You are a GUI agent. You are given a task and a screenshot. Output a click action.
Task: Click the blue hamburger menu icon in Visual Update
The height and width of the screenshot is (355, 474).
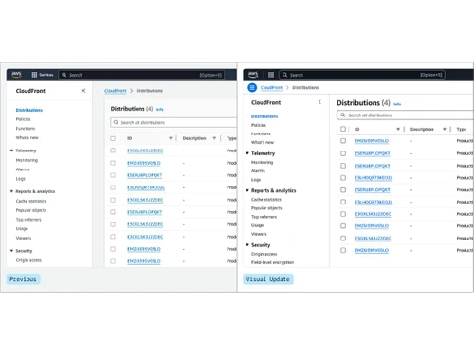point(252,87)
